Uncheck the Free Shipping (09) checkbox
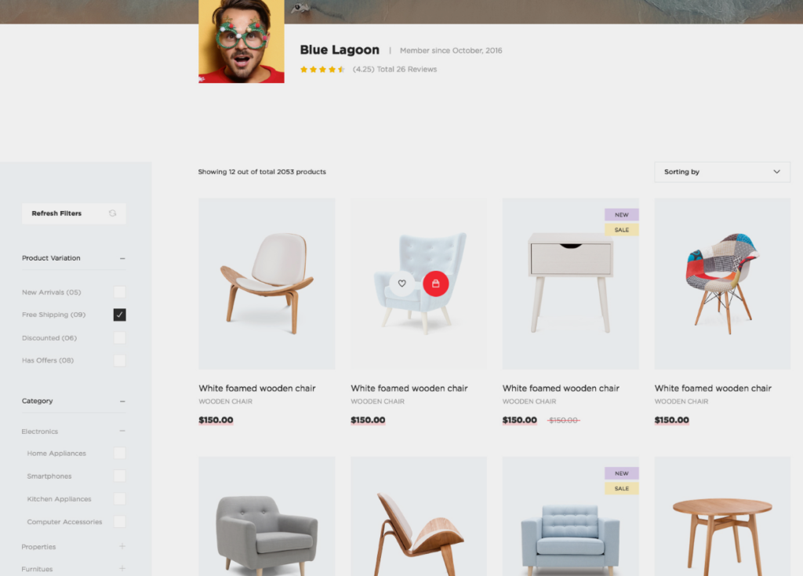 point(119,315)
